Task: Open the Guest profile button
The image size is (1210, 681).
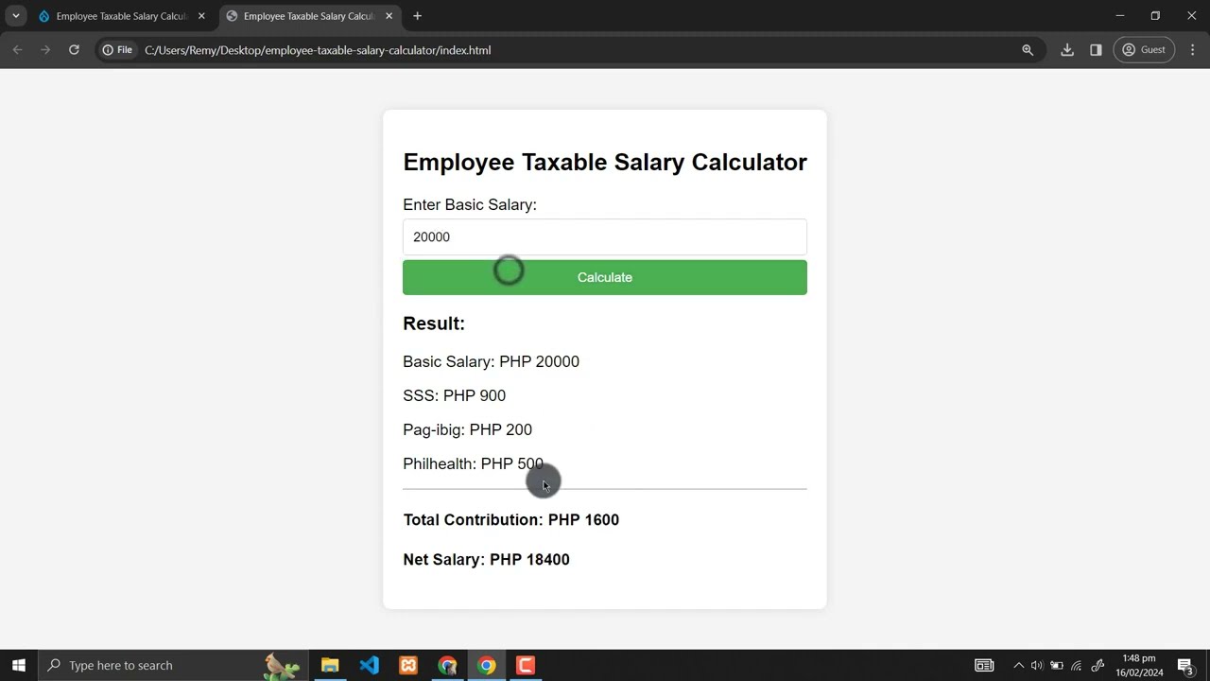Action: pyautogui.click(x=1145, y=50)
